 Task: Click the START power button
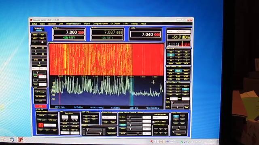click(39, 29)
